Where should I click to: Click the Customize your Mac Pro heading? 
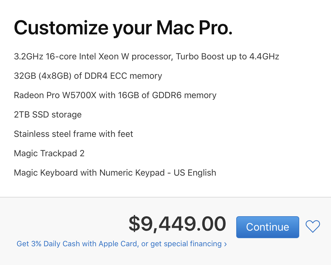pos(123,28)
